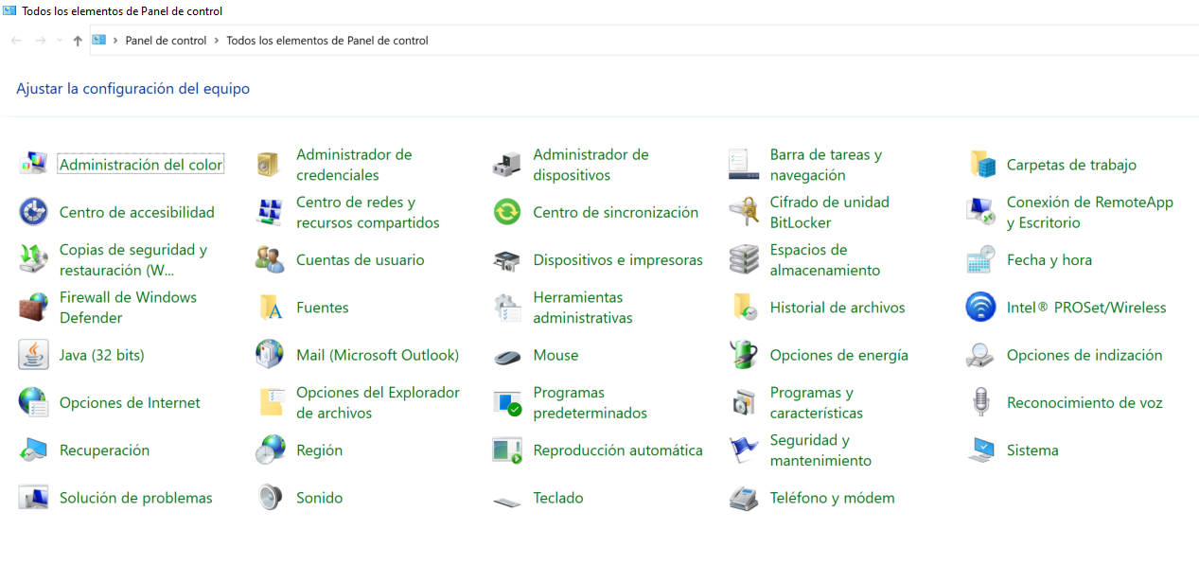The height and width of the screenshot is (565, 1199).
Task: Open Programas y características link
Action: click(816, 402)
